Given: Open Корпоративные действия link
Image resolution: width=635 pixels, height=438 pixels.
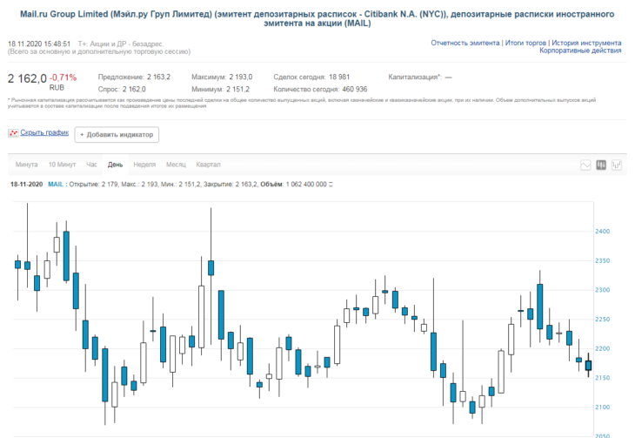Looking at the screenshot, I should pyautogui.click(x=580, y=51).
